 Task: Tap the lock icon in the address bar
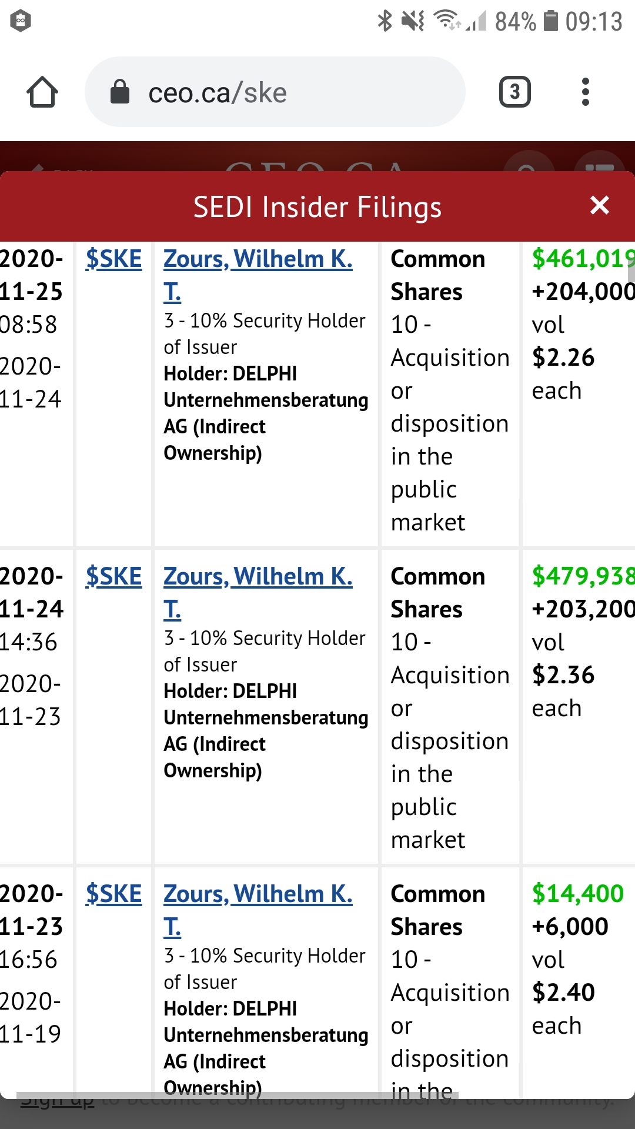point(120,92)
